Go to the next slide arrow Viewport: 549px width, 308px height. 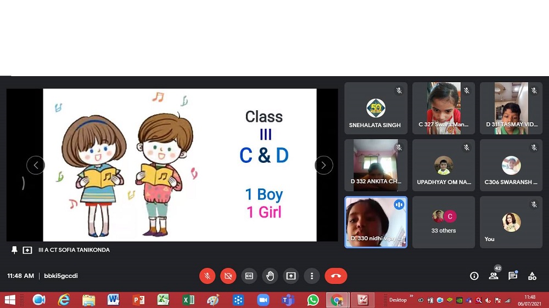click(323, 165)
